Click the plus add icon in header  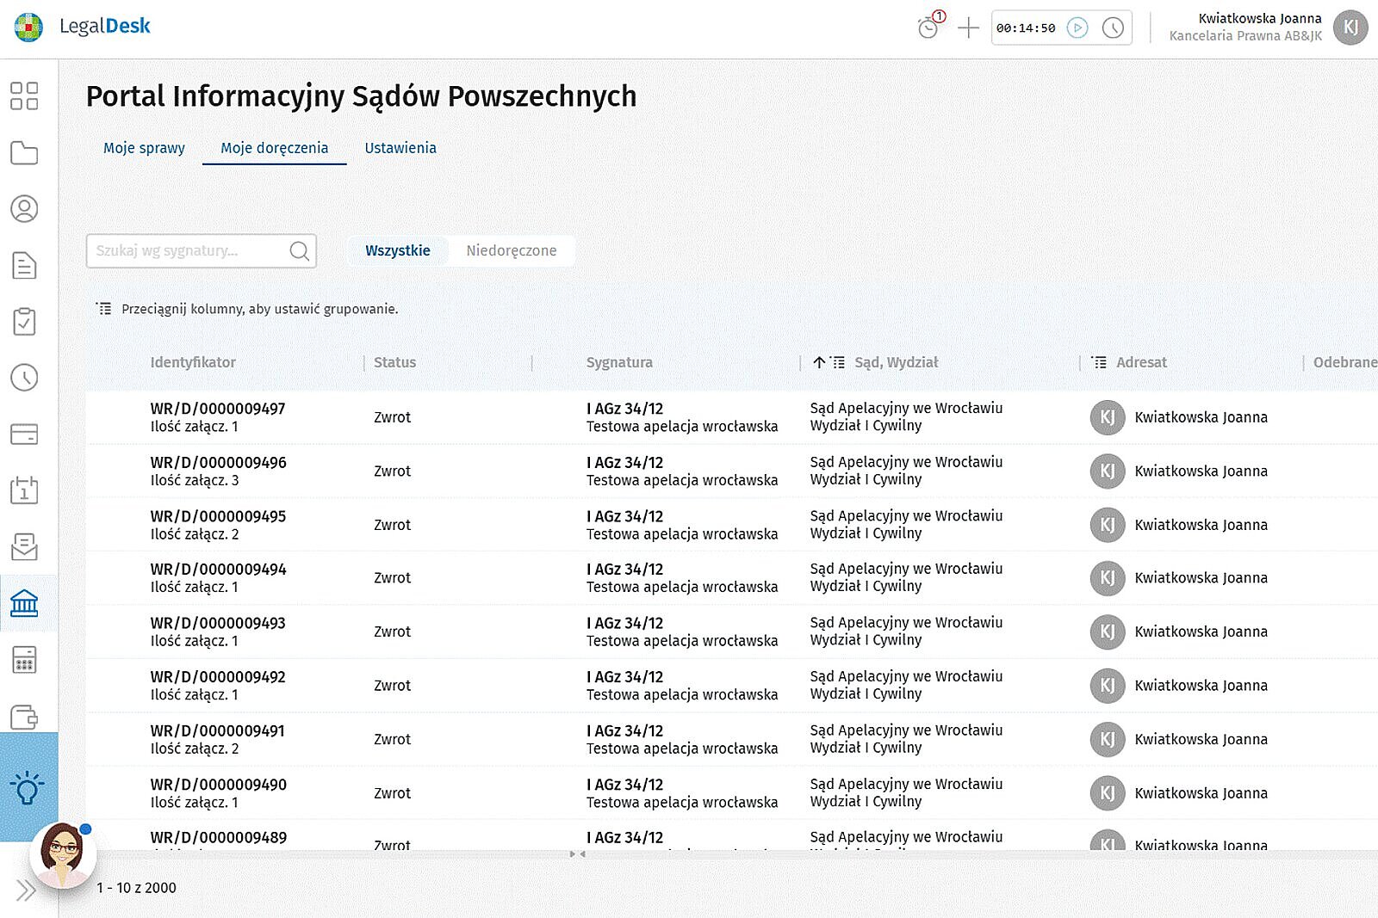968,28
